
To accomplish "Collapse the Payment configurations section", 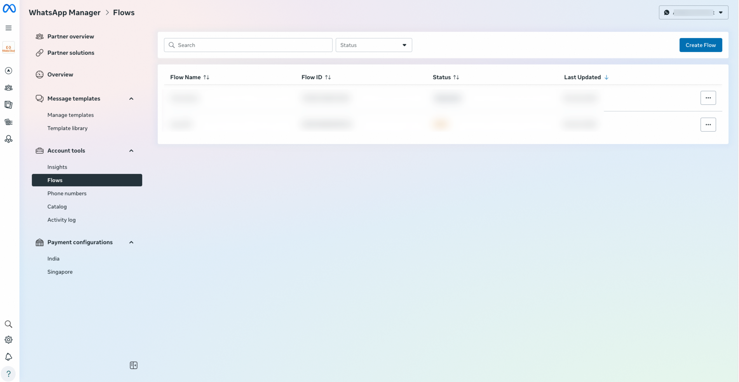I will pos(131,242).
